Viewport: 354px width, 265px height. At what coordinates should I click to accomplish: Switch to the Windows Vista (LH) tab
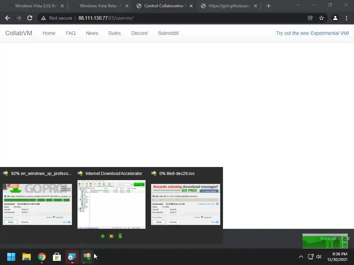pyautogui.click(x=36, y=6)
